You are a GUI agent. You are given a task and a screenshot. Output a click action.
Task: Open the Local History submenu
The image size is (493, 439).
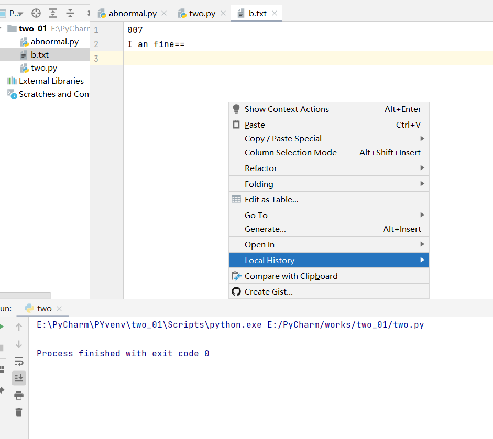pyautogui.click(x=328, y=261)
